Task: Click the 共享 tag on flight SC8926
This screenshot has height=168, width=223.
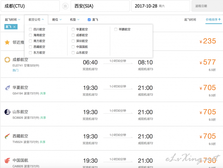Action: tap(43, 118)
